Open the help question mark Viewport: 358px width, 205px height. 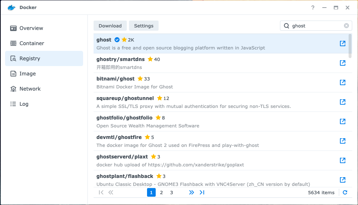313,8
